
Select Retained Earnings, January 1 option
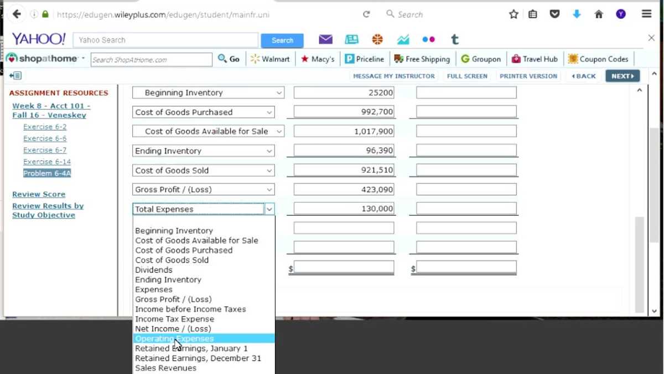(x=204, y=349)
